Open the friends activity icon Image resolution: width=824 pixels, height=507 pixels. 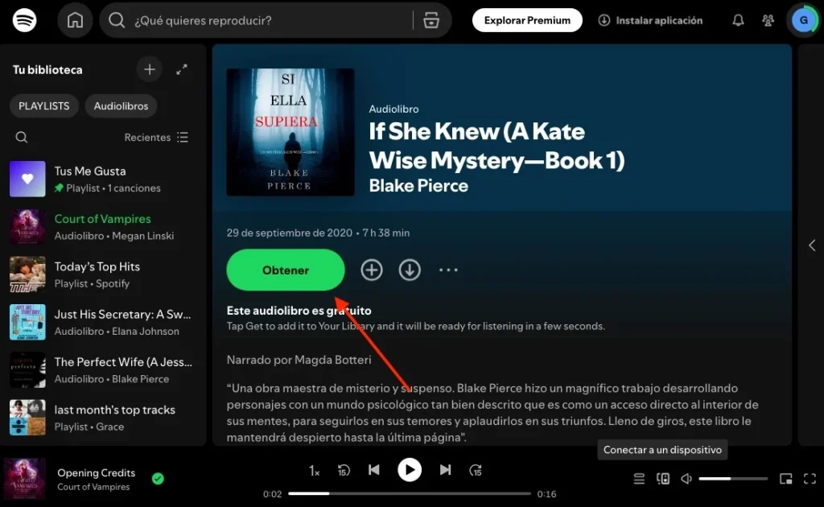pos(768,20)
